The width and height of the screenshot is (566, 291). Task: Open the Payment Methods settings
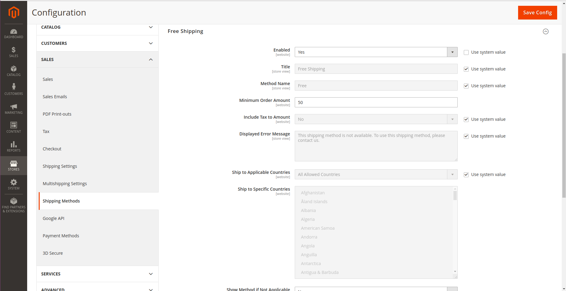[x=61, y=235]
